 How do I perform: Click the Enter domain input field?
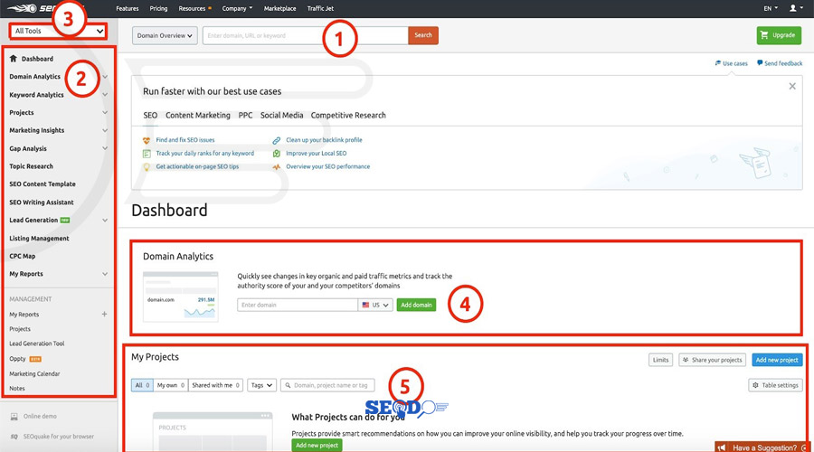(298, 306)
